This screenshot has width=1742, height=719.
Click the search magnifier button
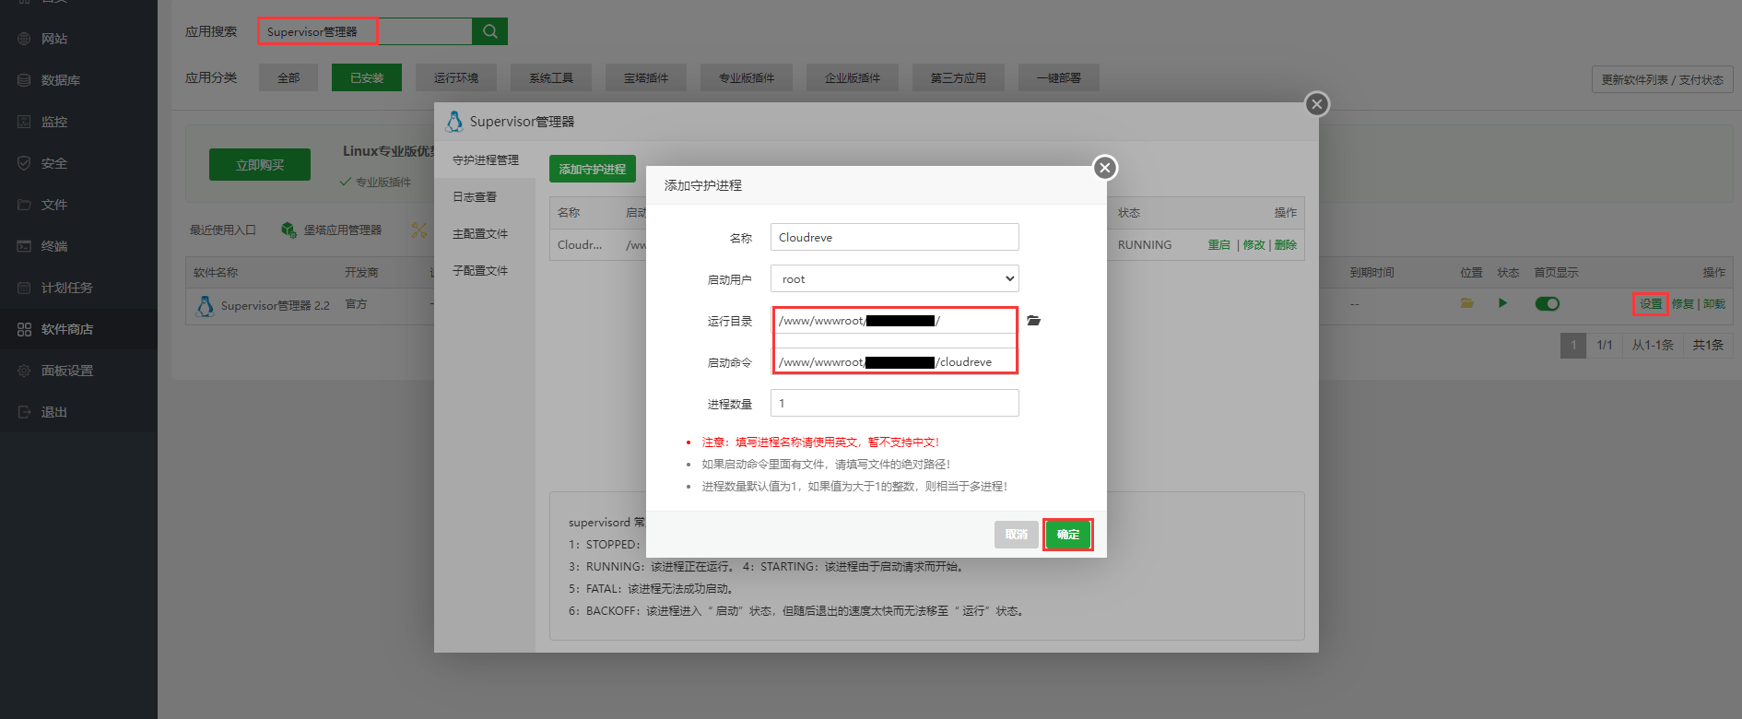pos(489,31)
